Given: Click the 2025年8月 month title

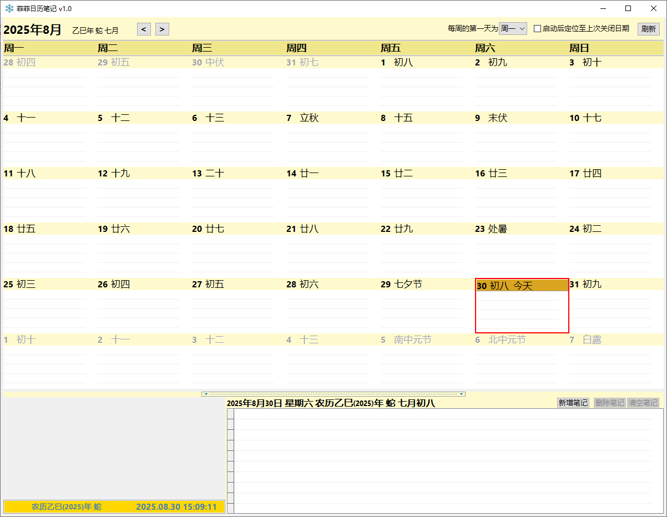Looking at the screenshot, I should coord(33,30).
